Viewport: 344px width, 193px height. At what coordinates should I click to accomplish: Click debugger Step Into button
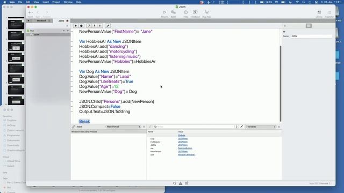(95, 26)
